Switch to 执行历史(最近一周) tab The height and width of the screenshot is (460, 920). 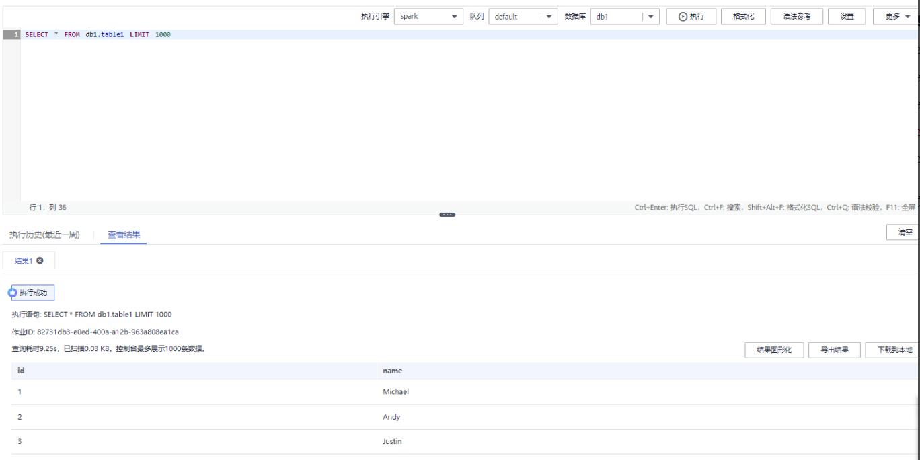[44, 235]
